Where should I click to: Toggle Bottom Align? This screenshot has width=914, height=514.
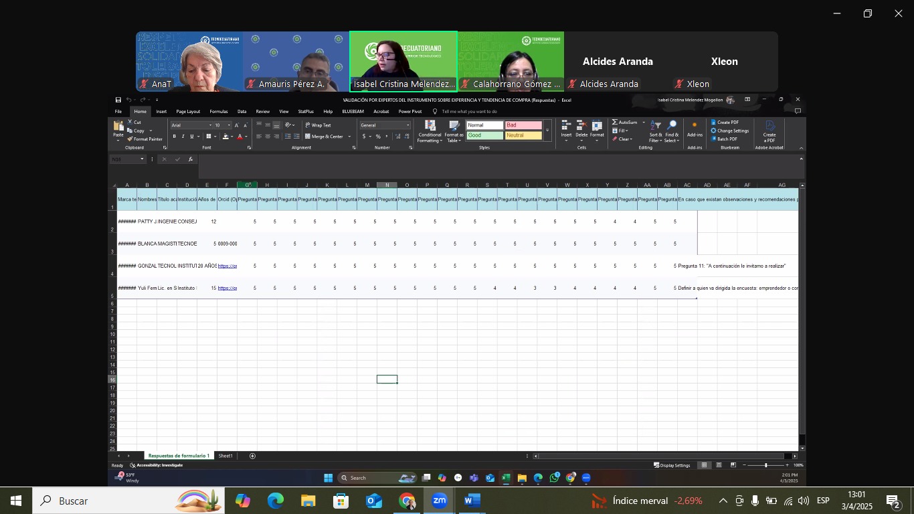tap(276, 125)
